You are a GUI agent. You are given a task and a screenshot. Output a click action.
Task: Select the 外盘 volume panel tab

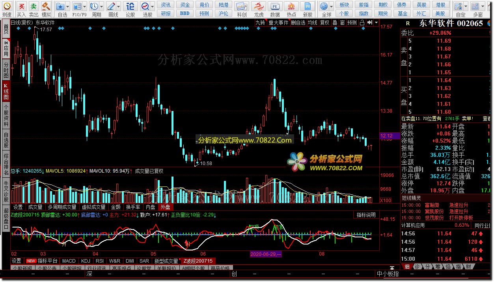click(x=165, y=207)
